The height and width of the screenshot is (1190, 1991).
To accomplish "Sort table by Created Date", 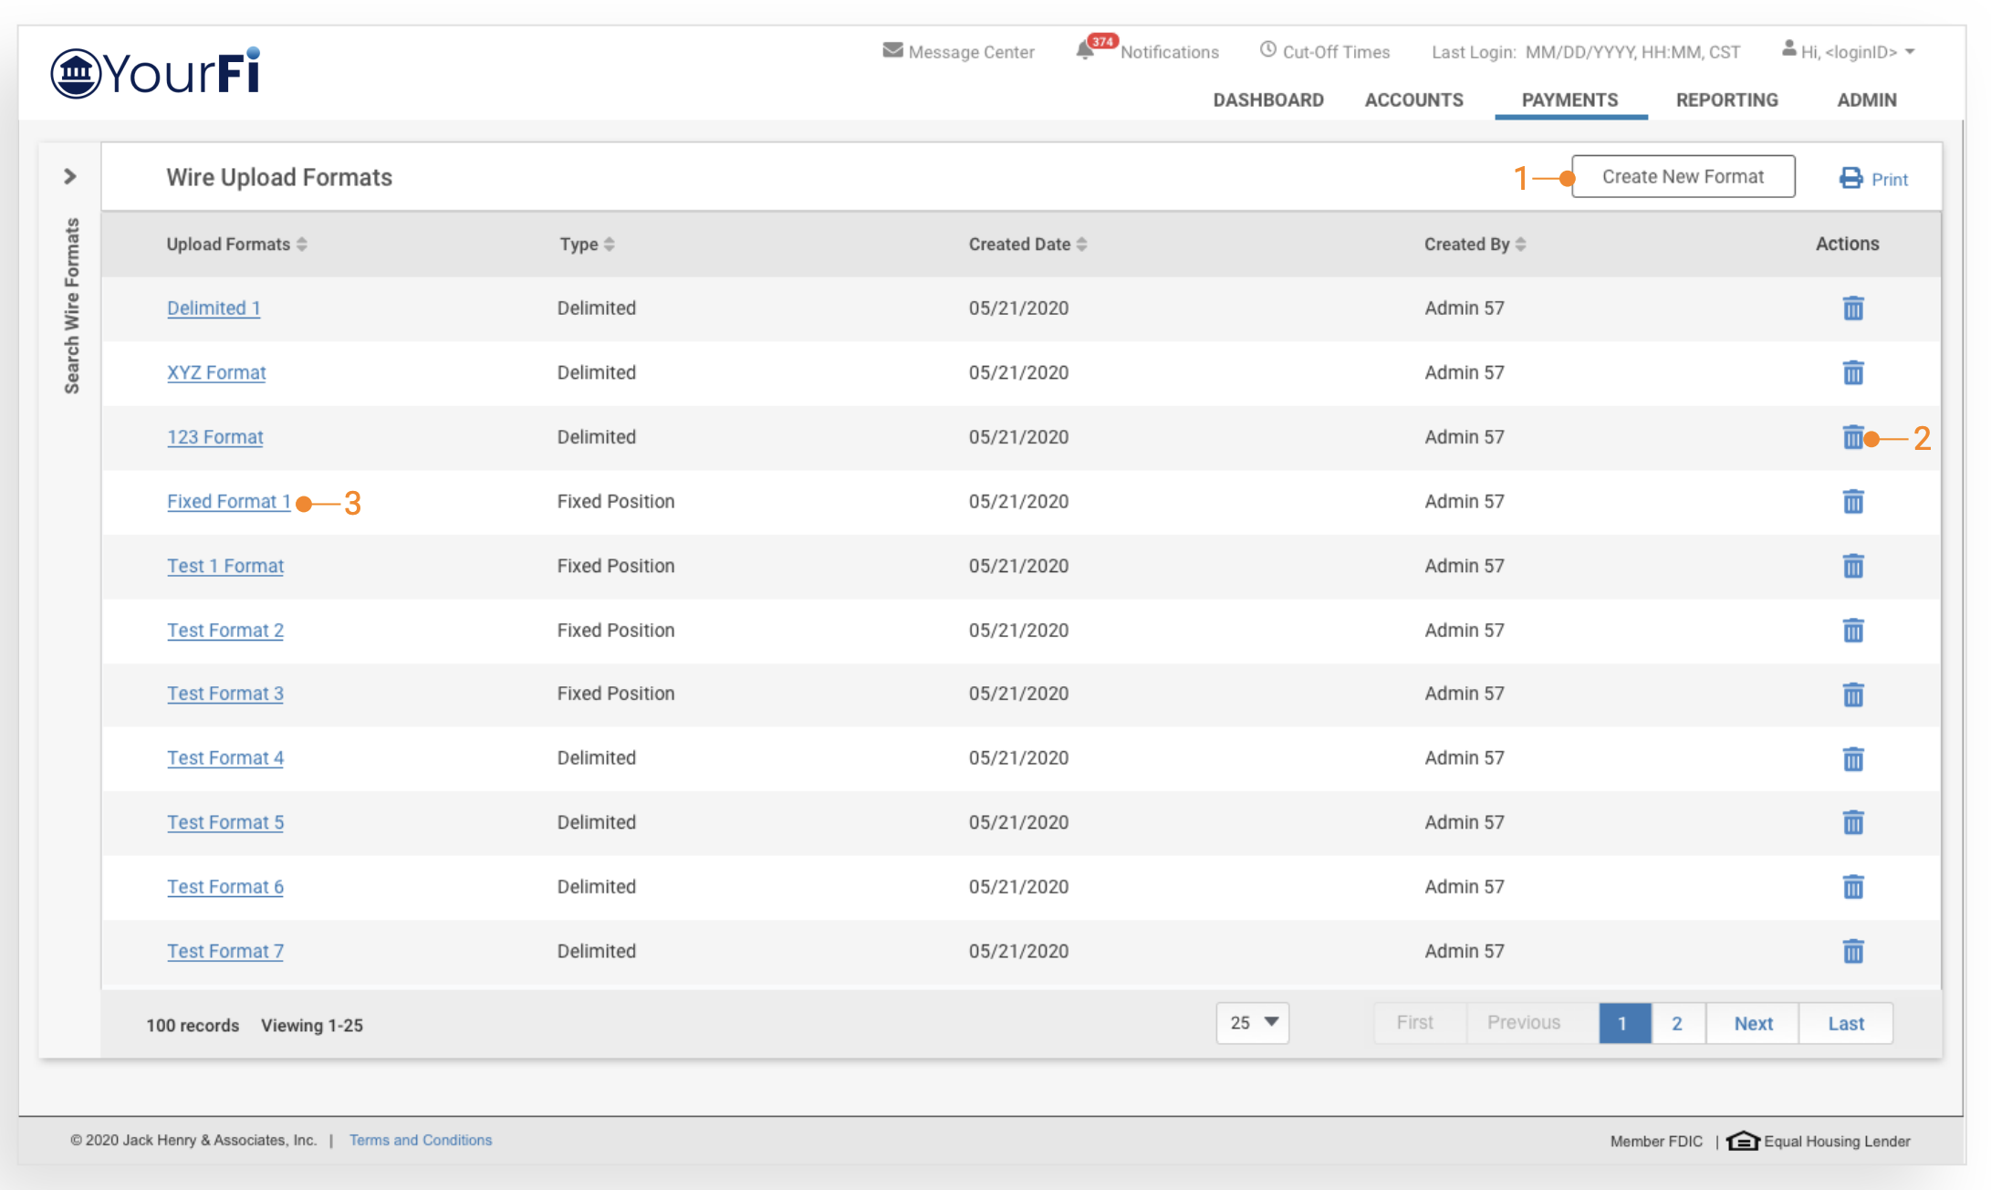I will point(1081,245).
